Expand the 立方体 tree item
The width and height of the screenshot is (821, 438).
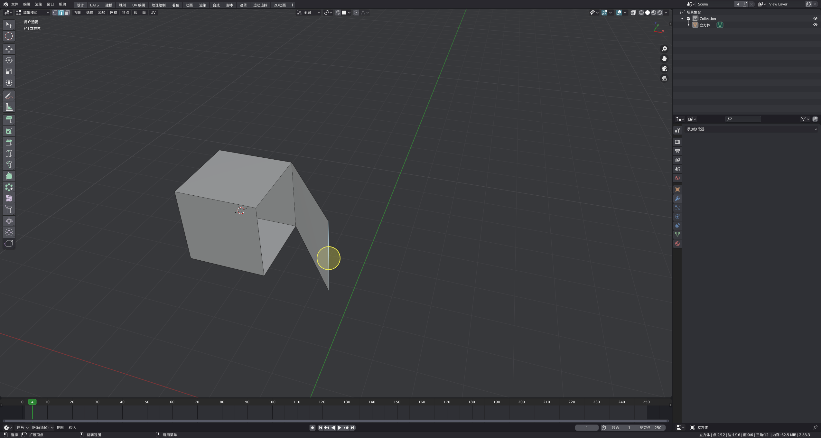688,25
